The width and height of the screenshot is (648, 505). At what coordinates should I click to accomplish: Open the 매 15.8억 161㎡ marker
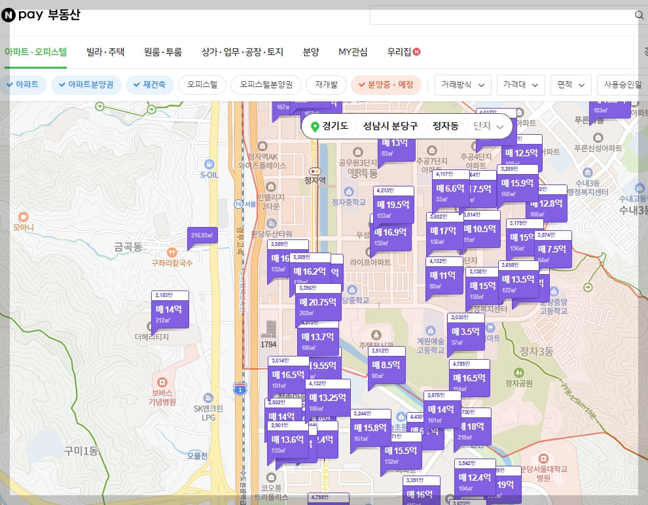[370, 428]
